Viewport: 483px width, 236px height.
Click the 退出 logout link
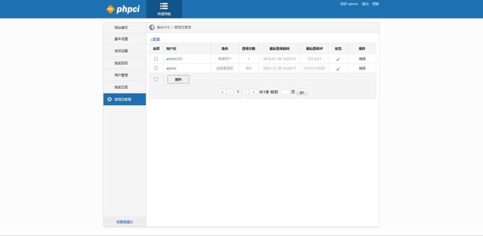365,4
